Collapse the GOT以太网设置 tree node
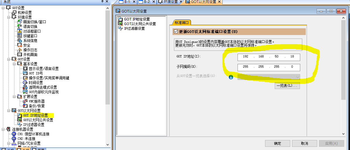The image size is (350, 150). (8, 111)
